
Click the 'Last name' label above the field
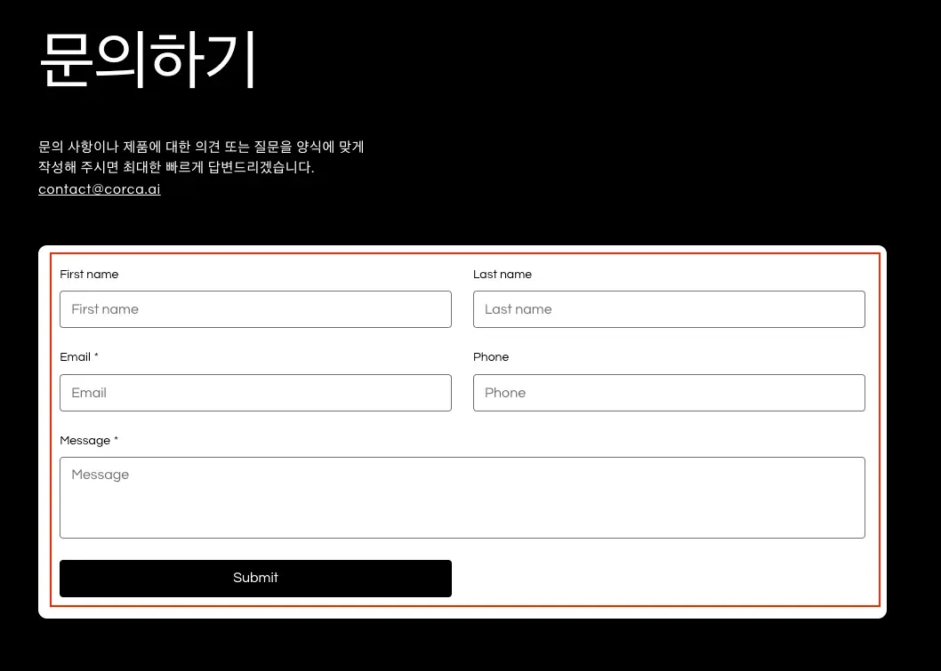pyautogui.click(x=503, y=275)
